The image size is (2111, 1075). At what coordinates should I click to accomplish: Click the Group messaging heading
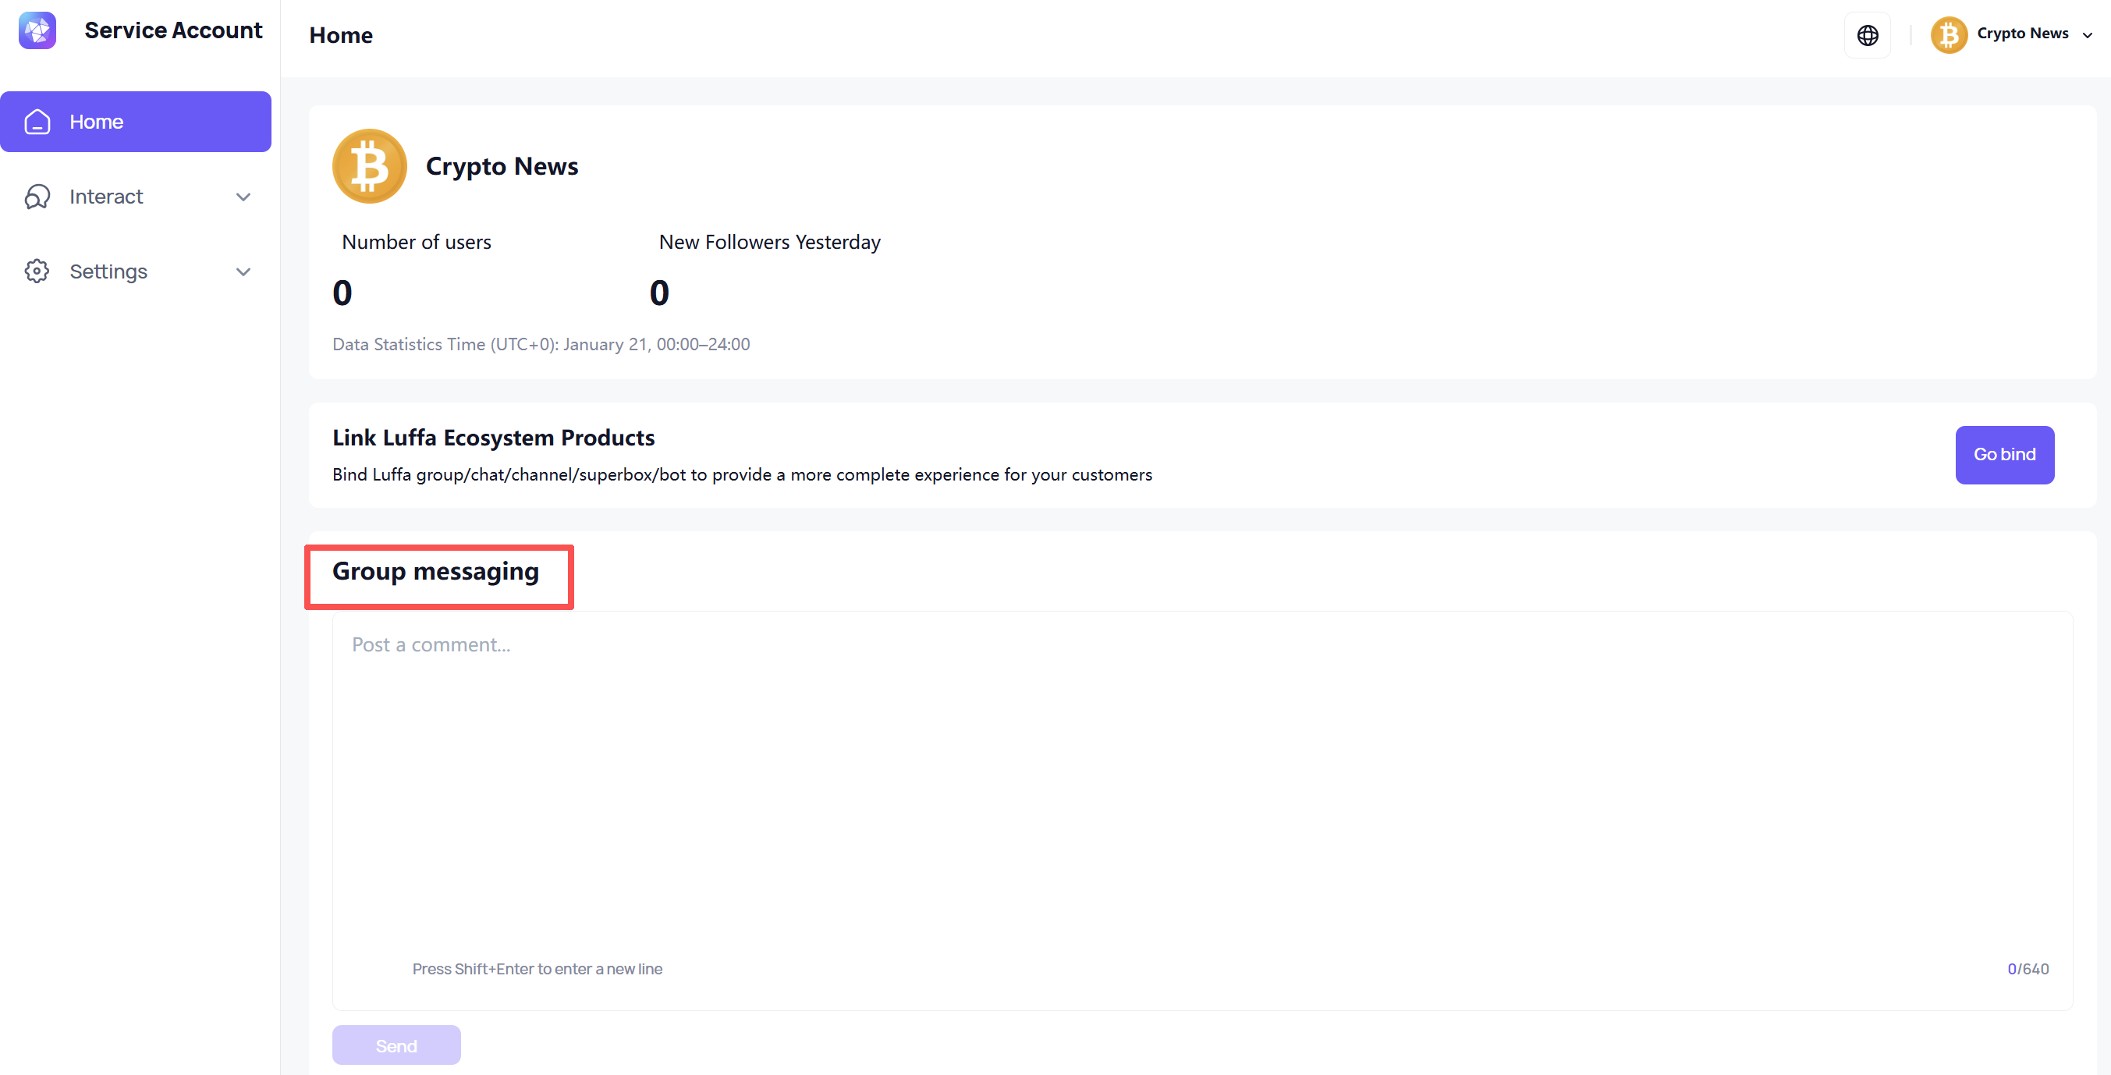click(435, 571)
